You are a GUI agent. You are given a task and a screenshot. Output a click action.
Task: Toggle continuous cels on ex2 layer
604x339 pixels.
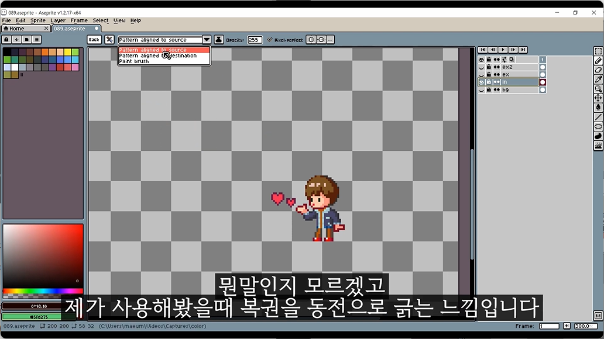pos(497,67)
